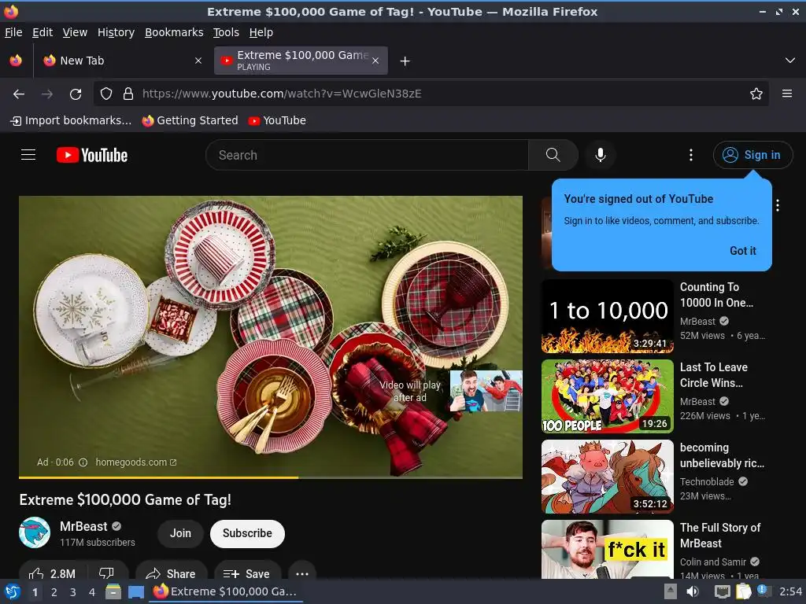Visit homegoods.com ad link
The image size is (806, 604).
[x=135, y=462]
